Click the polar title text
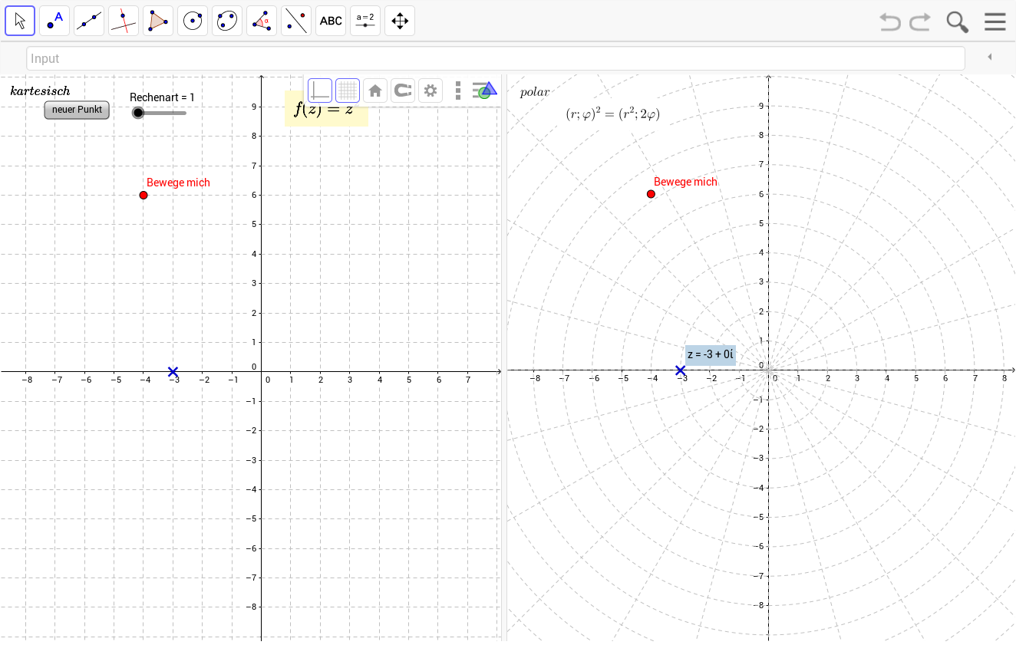Viewport: 1016px width, 645px height. [x=535, y=92]
